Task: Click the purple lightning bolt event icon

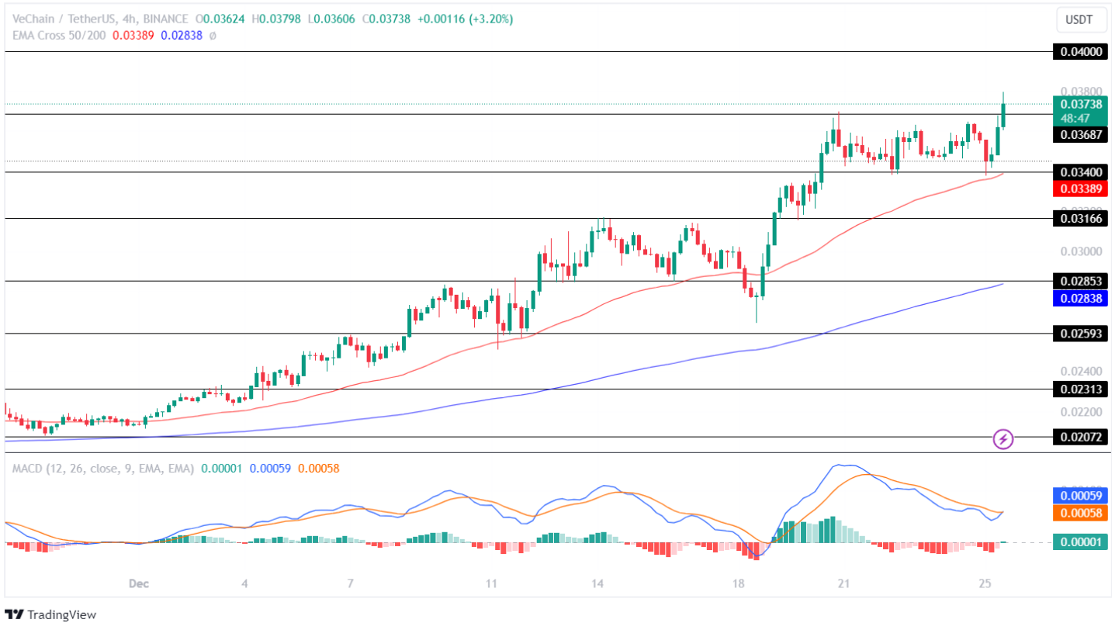Action: (x=1003, y=439)
